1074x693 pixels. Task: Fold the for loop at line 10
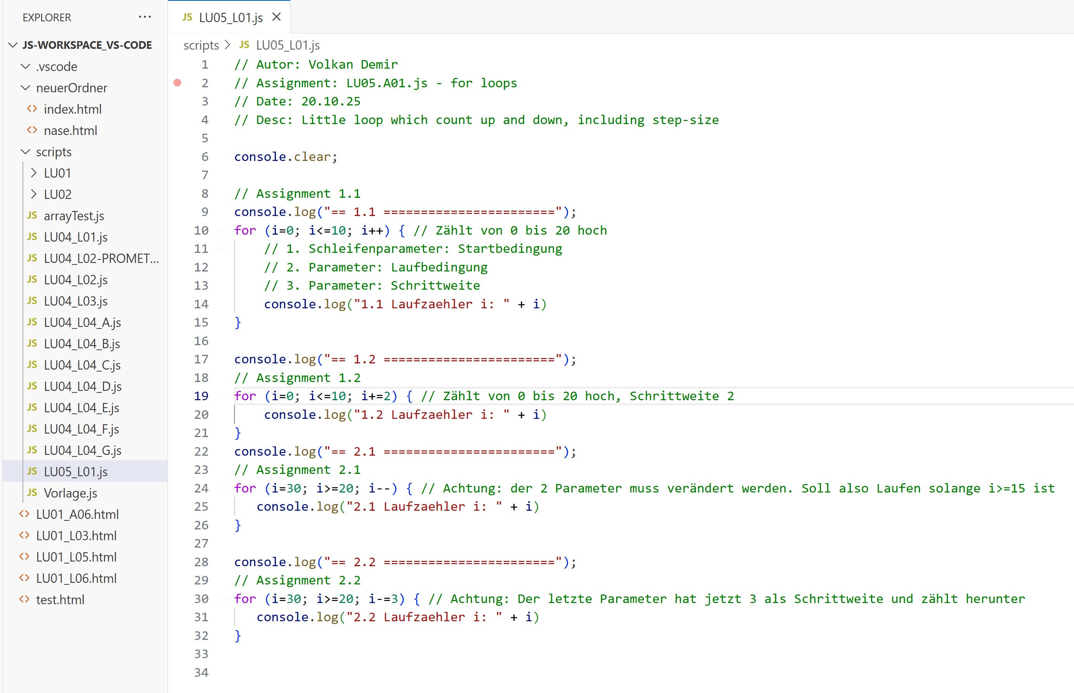[223, 230]
